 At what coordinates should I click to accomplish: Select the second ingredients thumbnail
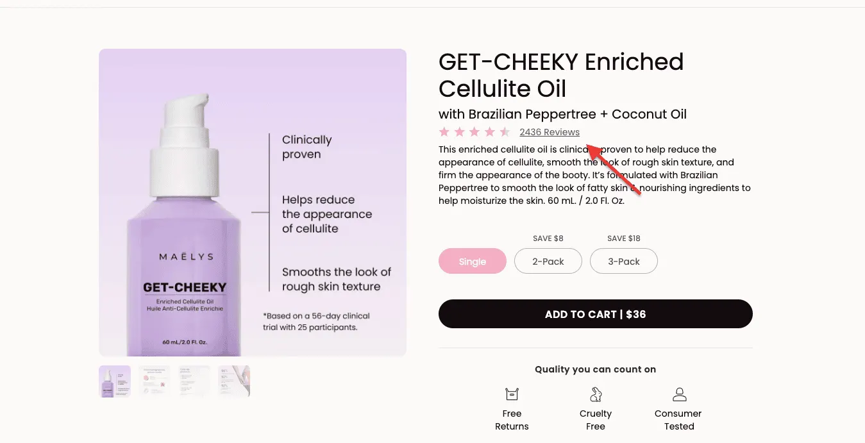click(154, 381)
